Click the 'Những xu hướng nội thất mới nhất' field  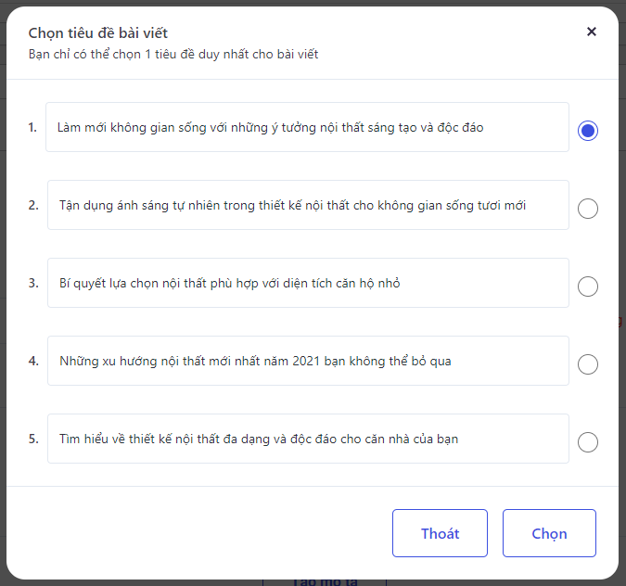[x=308, y=361]
